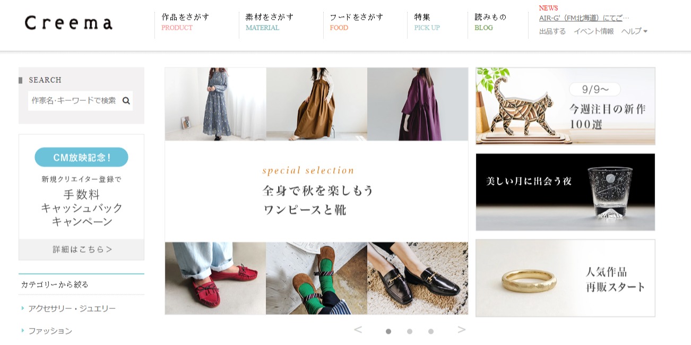Viewport: 691px width, 345px height.
Task: Select the third carousel dot
Action: (431, 331)
